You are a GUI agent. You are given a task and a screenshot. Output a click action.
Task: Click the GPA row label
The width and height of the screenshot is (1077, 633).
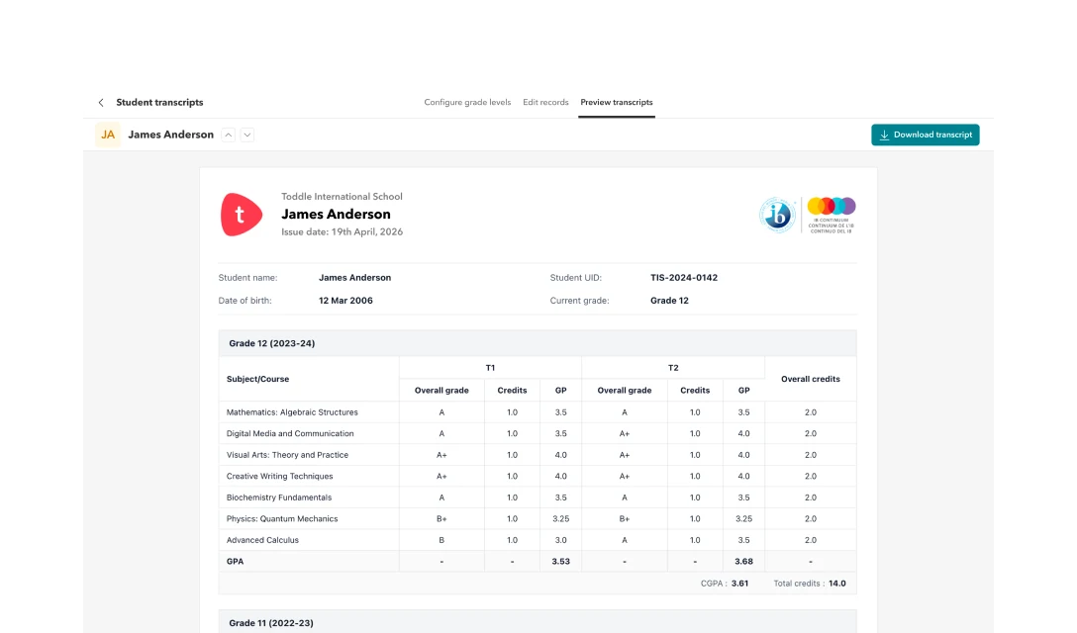coord(235,561)
